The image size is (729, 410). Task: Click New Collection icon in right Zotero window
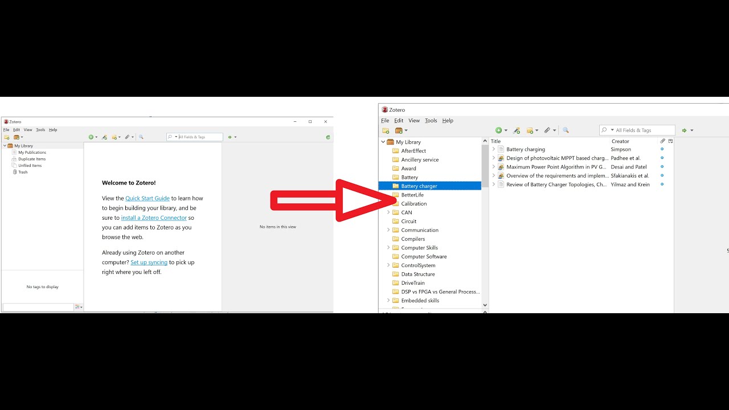point(386,130)
